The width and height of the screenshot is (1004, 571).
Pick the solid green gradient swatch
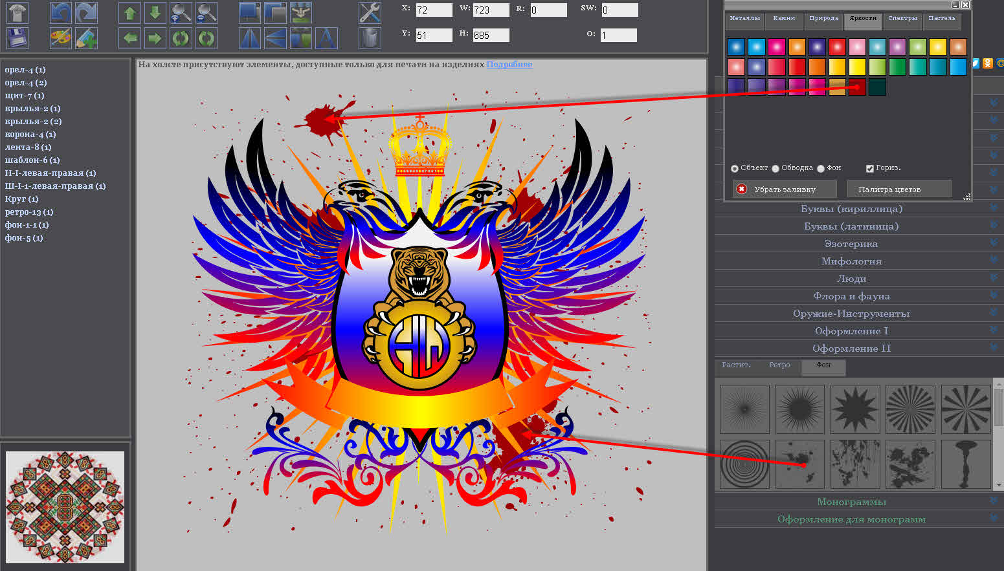pyautogui.click(x=897, y=67)
